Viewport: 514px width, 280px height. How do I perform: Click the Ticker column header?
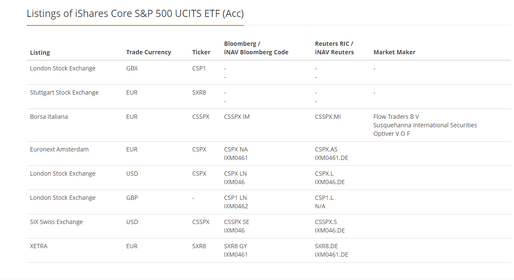tap(201, 52)
